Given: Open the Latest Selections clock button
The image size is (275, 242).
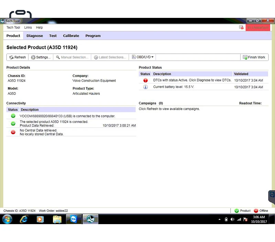Looking at the screenshot, I should pos(110,57).
